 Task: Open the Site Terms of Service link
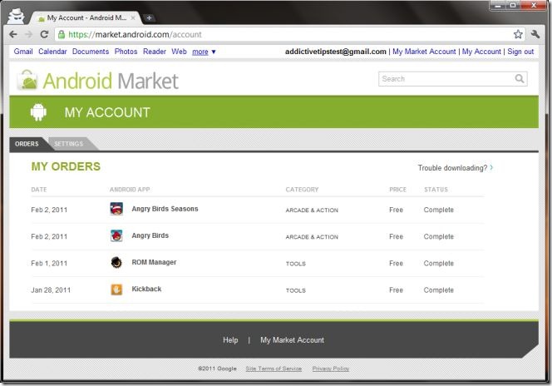(x=274, y=369)
